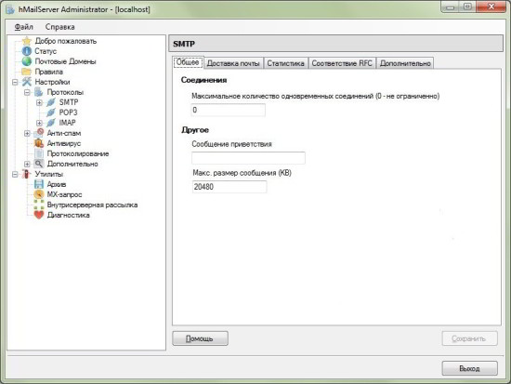This screenshot has width=511, height=384.
Task: Click the MX-запрос icon
Action: pyautogui.click(x=39, y=194)
